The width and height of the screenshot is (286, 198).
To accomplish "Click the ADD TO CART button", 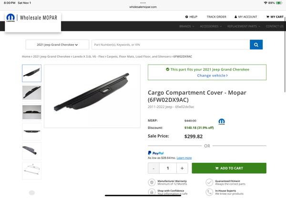I will 229,168.
